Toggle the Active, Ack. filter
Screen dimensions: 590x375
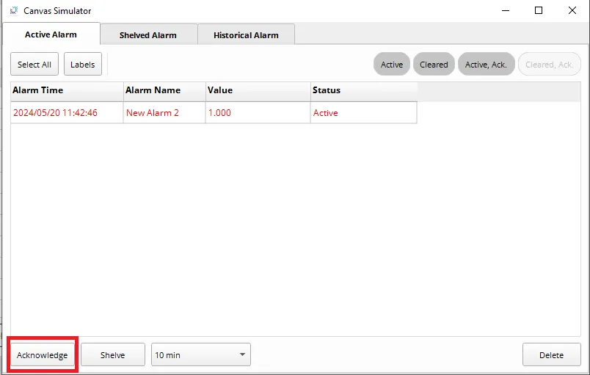(x=486, y=65)
